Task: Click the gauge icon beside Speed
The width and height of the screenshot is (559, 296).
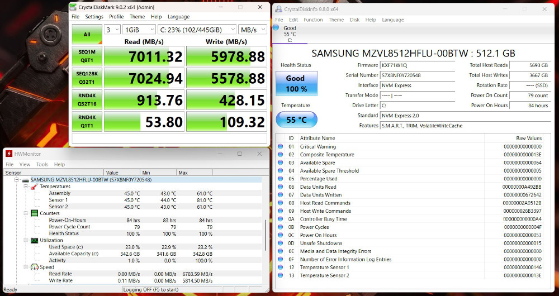Action: point(34,267)
